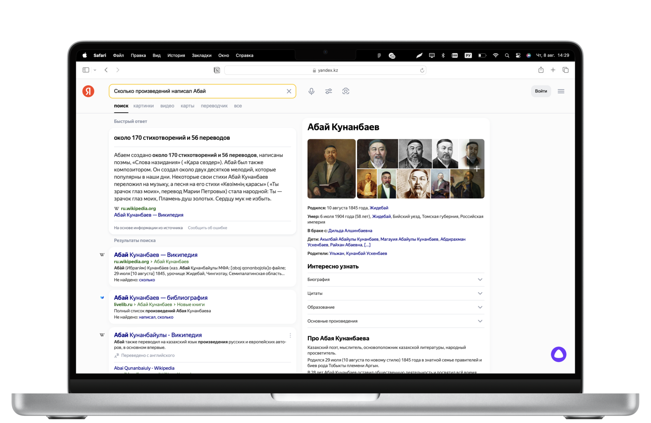
Task: Click the large Abai portrait thumbnail
Action: pos(331,169)
